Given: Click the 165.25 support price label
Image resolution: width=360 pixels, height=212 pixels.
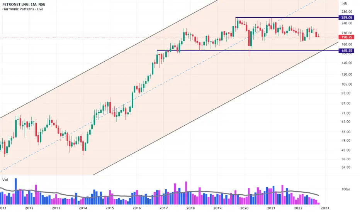Looking at the screenshot, I should pos(346,50).
